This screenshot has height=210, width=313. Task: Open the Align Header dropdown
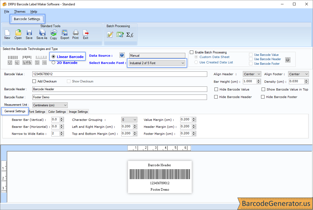252,74
